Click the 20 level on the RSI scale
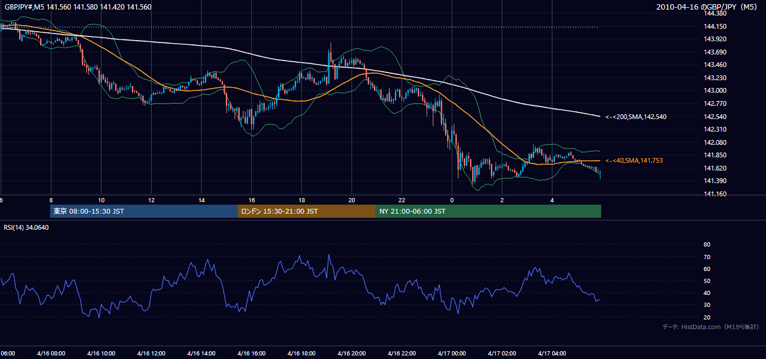 [x=707, y=317]
